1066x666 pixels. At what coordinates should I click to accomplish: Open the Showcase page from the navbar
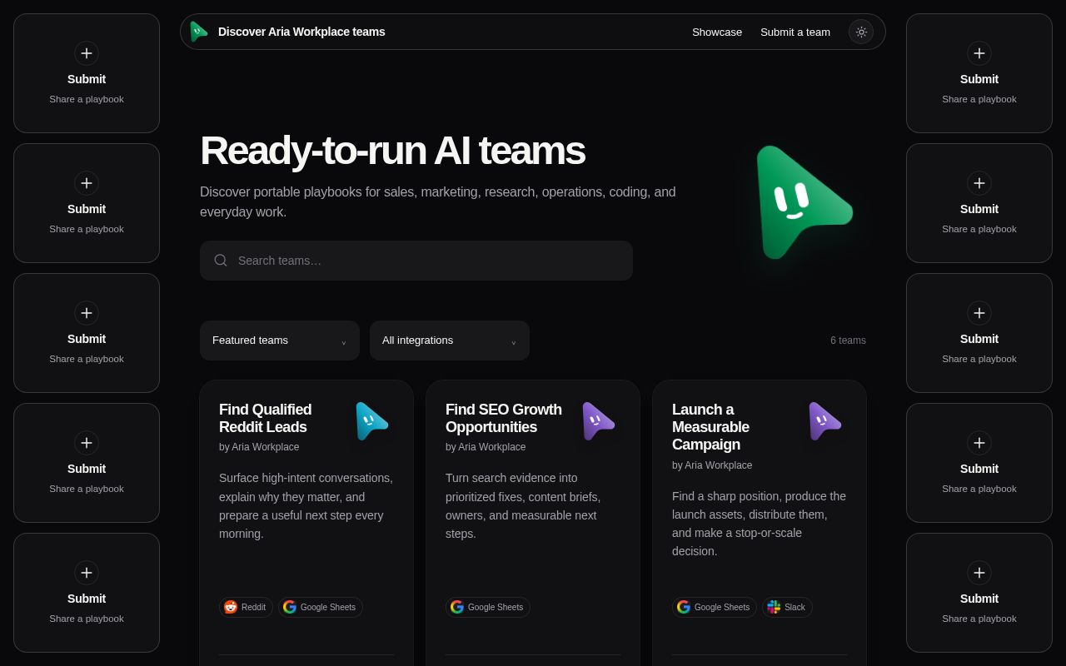[x=717, y=32]
